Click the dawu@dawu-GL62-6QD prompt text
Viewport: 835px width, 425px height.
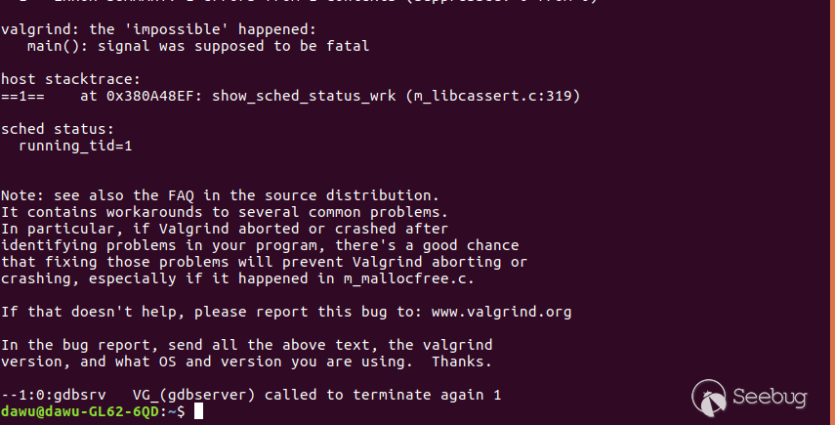click(80, 411)
